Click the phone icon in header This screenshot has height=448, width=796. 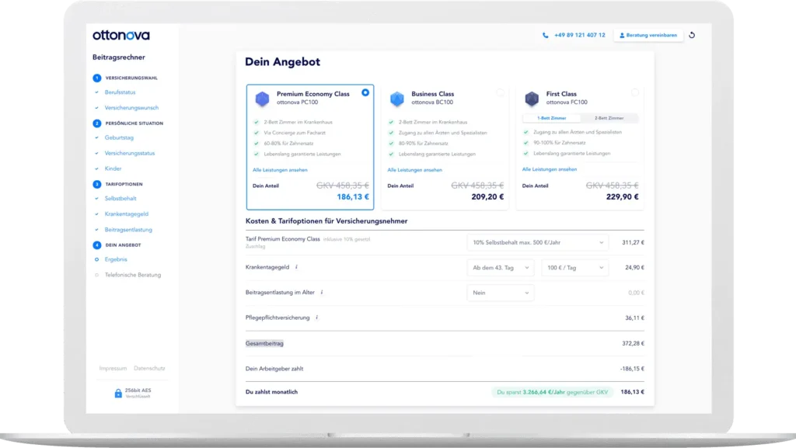click(545, 35)
